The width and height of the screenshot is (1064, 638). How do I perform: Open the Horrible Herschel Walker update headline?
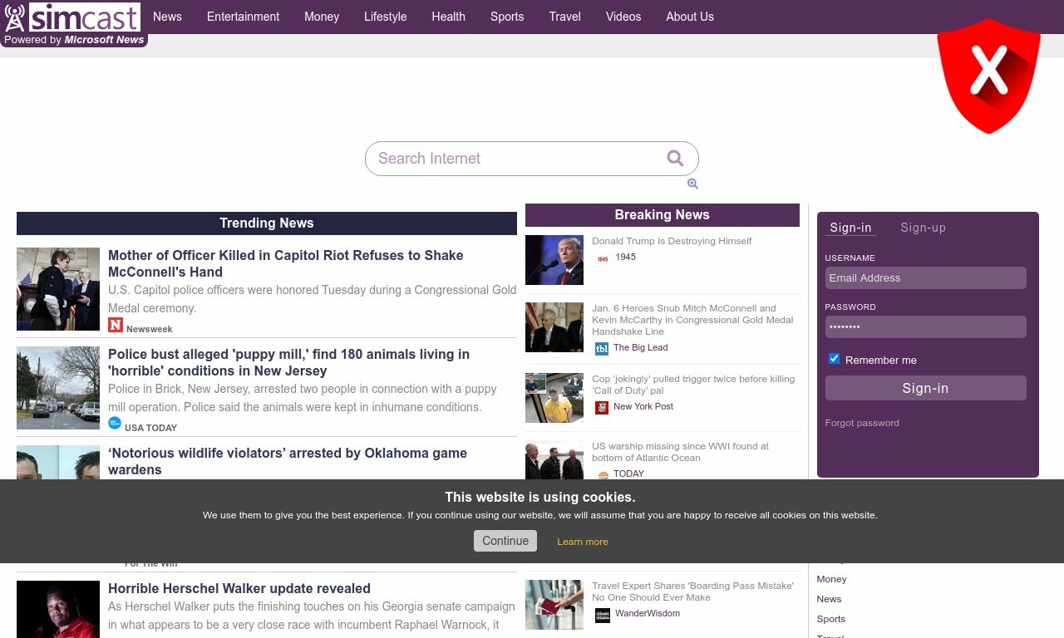pos(239,588)
